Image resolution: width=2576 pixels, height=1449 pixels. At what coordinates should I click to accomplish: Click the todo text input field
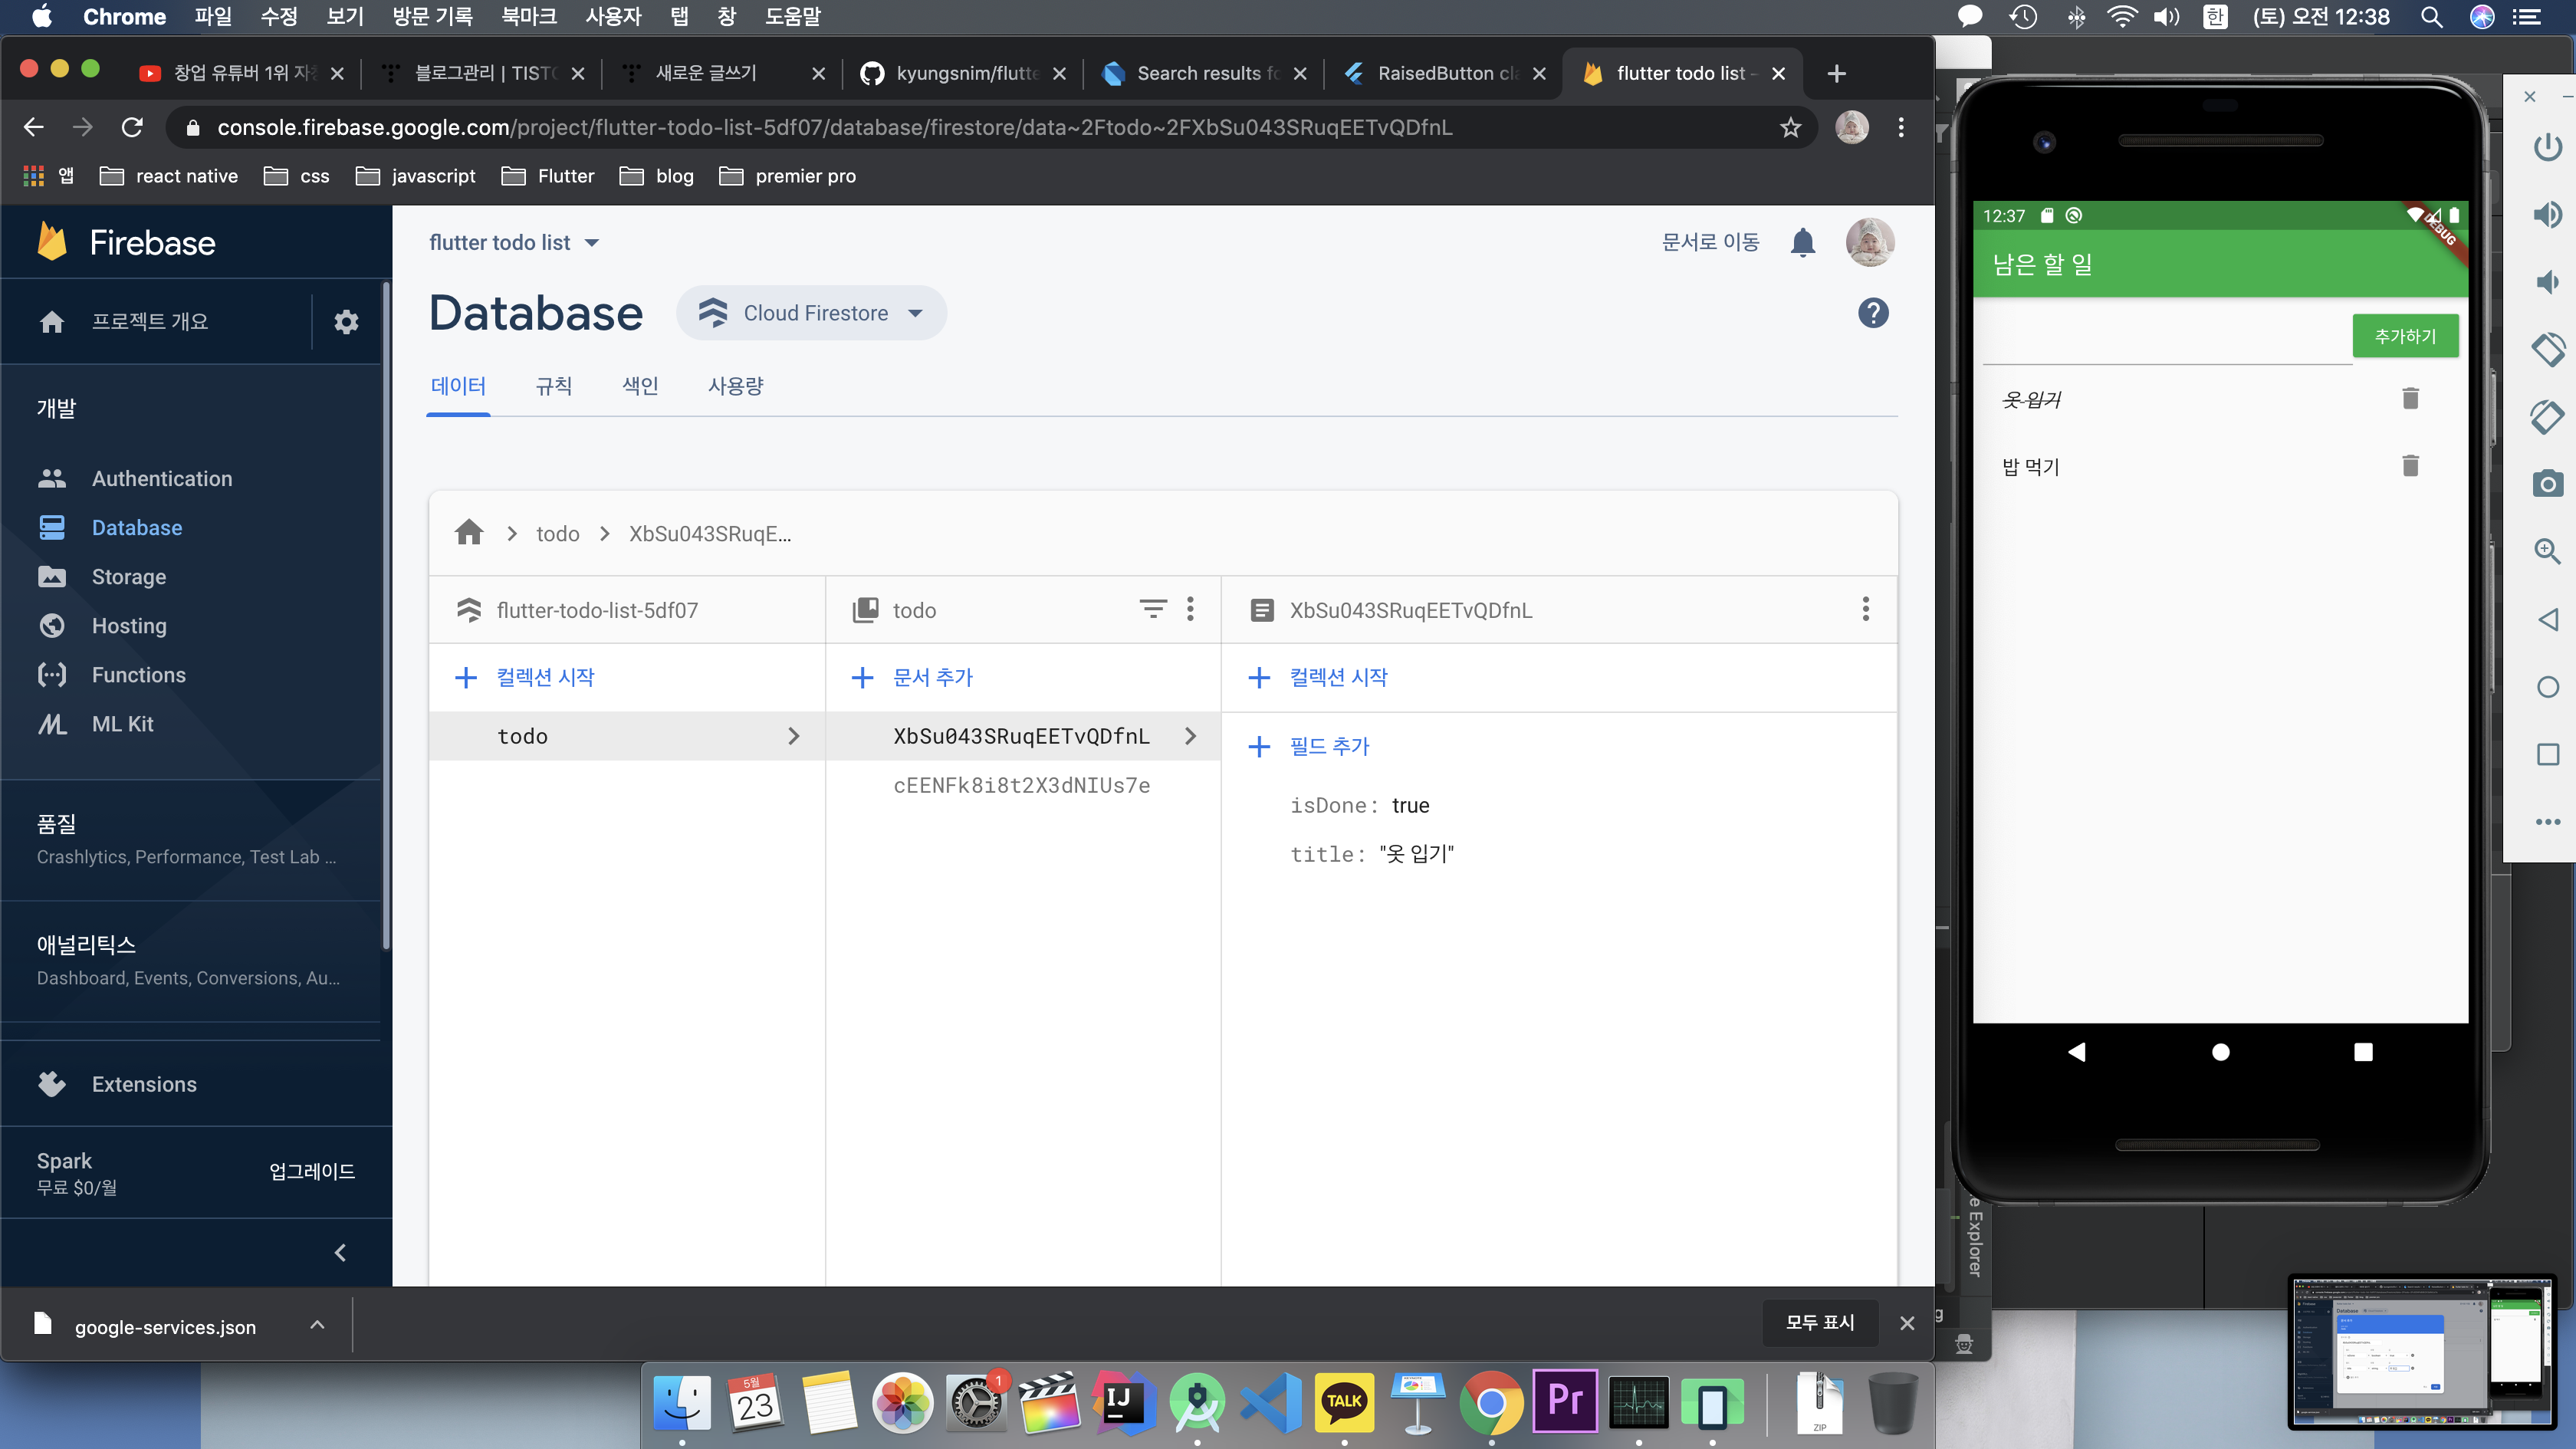[2165, 340]
